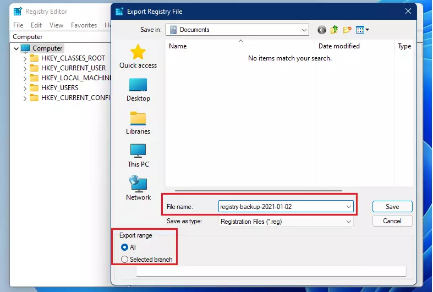Open the Save as type dropdown
The image size is (433, 292).
(286, 222)
